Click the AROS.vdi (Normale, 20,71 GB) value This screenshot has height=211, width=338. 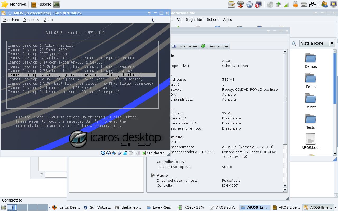(x=248, y=147)
